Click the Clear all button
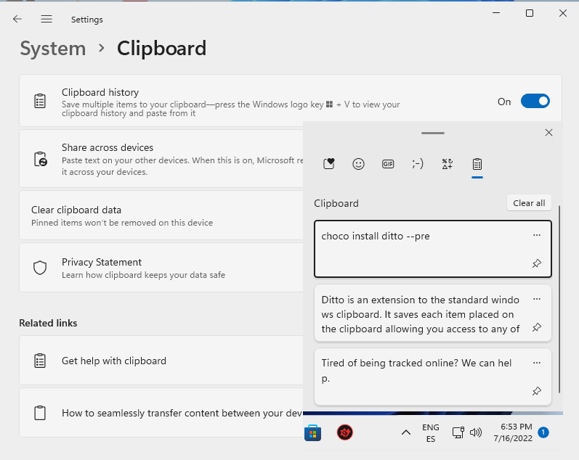 (x=529, y=203)
